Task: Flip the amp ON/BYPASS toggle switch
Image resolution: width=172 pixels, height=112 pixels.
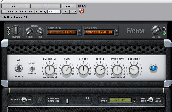Action: (x=19, y=68)
